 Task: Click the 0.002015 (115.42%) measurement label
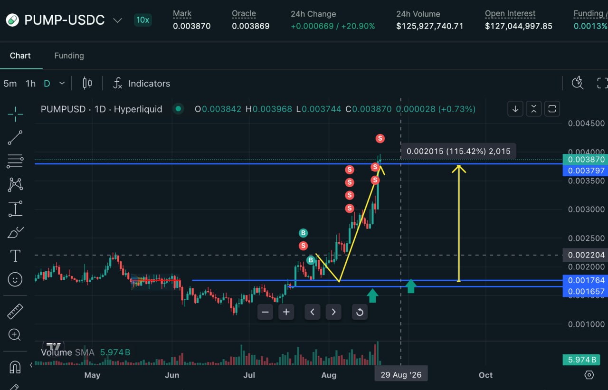(458, 152)
